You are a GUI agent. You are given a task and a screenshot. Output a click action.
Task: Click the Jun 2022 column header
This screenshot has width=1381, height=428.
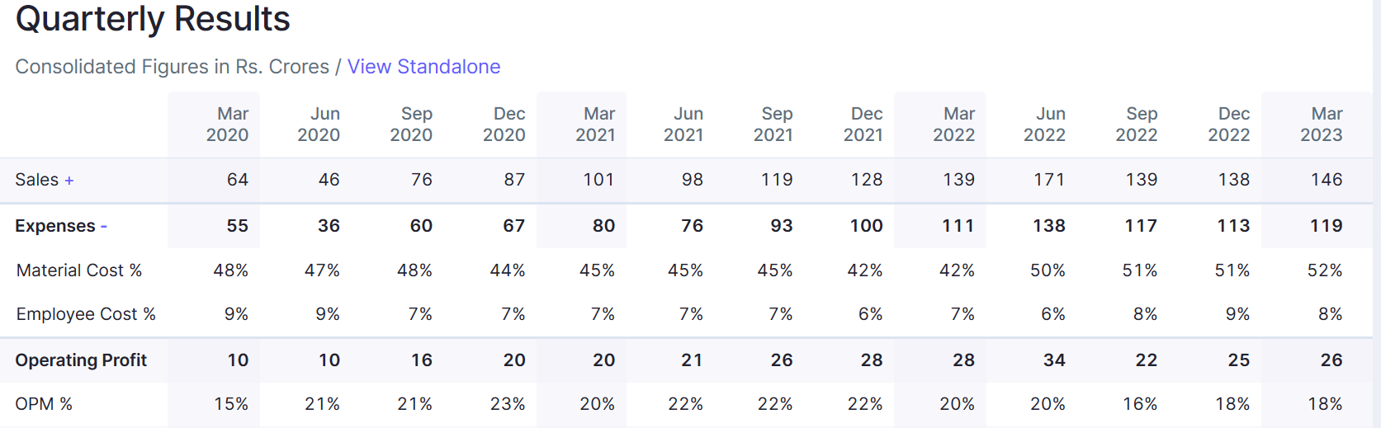click(1044, 125)
